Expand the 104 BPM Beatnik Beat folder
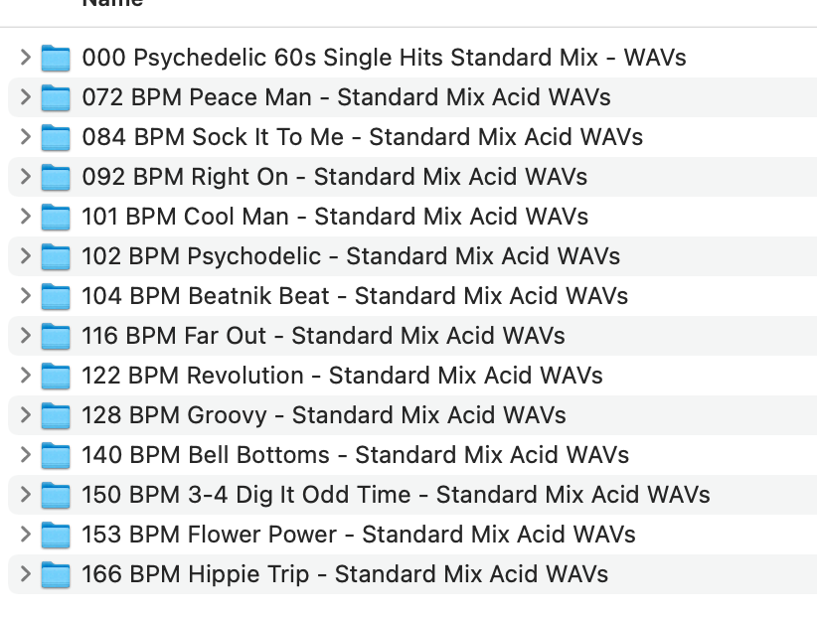The width and height of the screenshot is (817, 618). (x=26, y=296)
